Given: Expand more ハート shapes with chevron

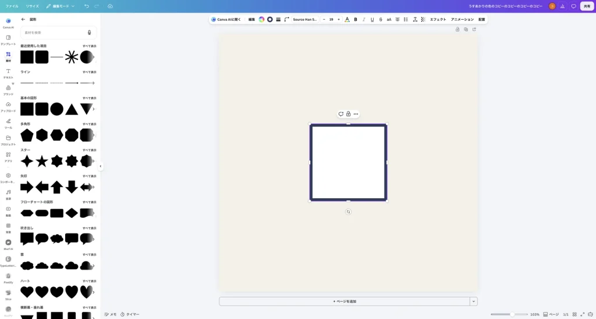Looking at the screenshot, I should coord(94,292).
